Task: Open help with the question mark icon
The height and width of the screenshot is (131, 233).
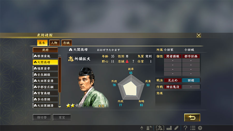Action: pos(185,128)
